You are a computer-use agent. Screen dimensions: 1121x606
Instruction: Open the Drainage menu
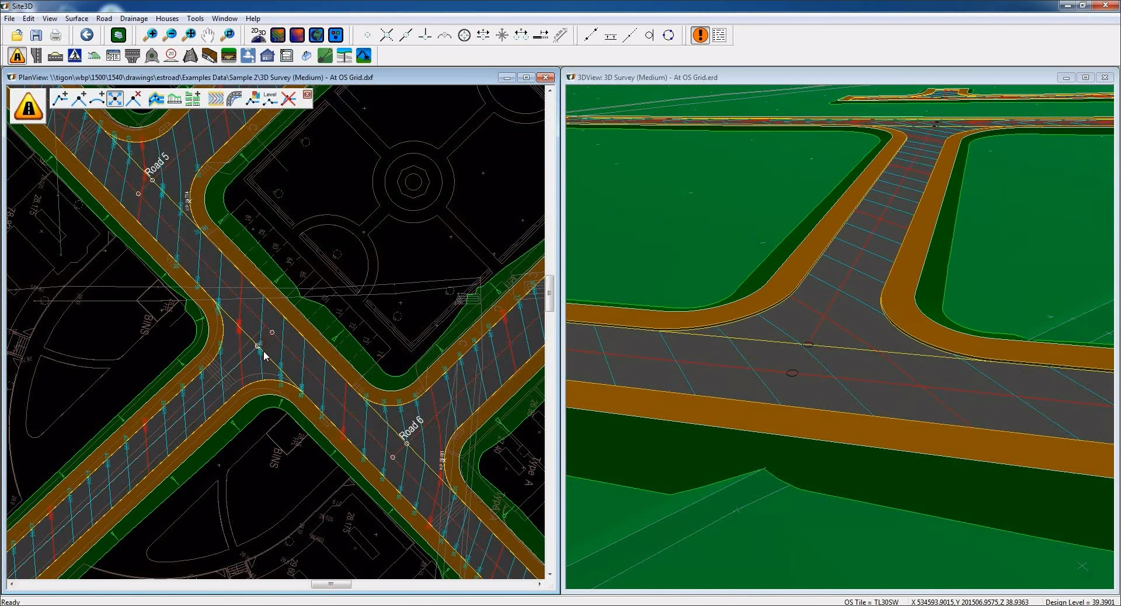(x=134, y=19)
